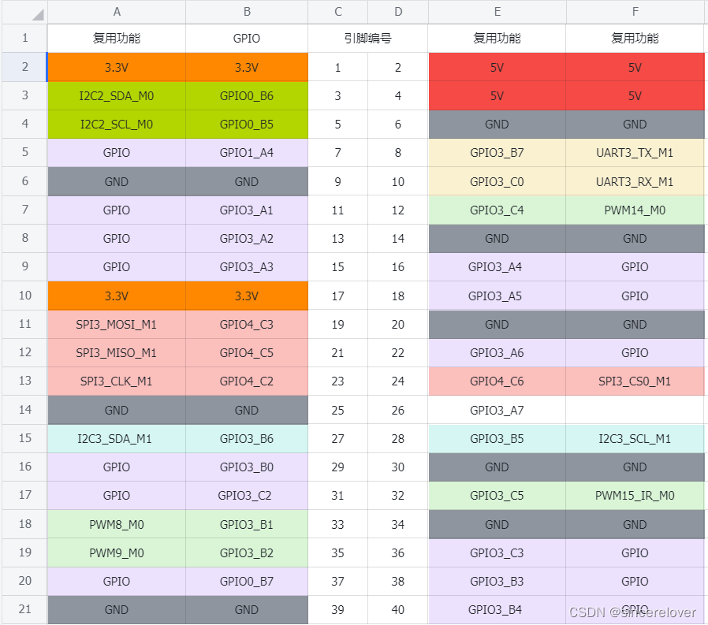This screenshot has width=708, height=625.
Task: Click the empty cell next to GPIO3_A7
Action: coord(635,410)
